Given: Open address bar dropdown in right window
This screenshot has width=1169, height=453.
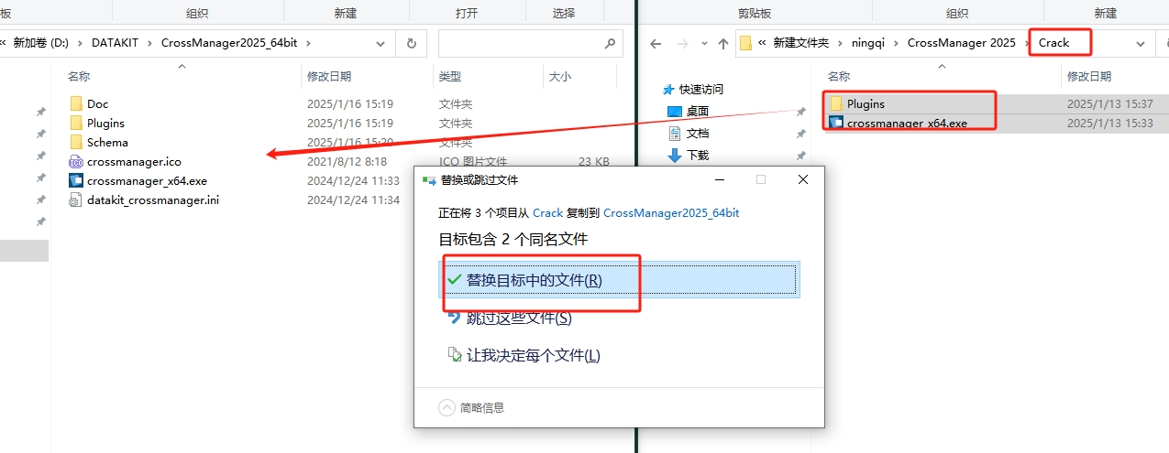Looking at the screenshot, I should (1141, 43).
